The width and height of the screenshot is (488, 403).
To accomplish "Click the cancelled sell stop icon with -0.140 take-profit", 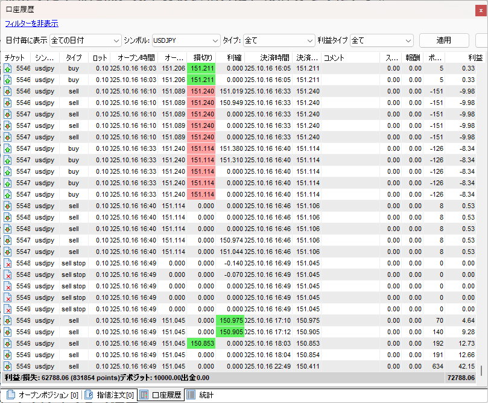I will click(8, 263).
